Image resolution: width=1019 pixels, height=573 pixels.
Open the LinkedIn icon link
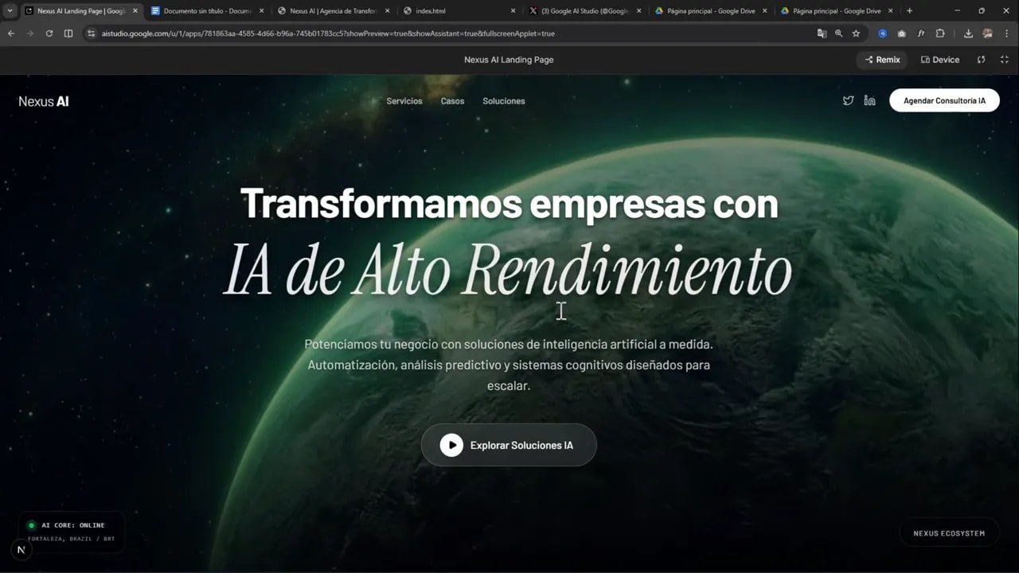point(870,100)
